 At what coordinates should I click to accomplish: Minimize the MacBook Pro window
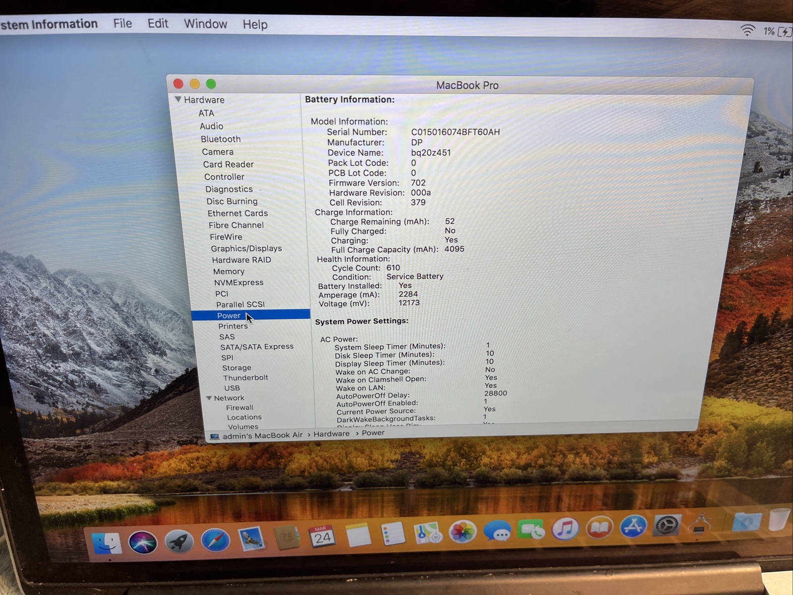(x=195, y=84)
